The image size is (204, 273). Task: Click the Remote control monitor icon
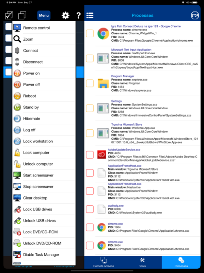coord(17,28)
